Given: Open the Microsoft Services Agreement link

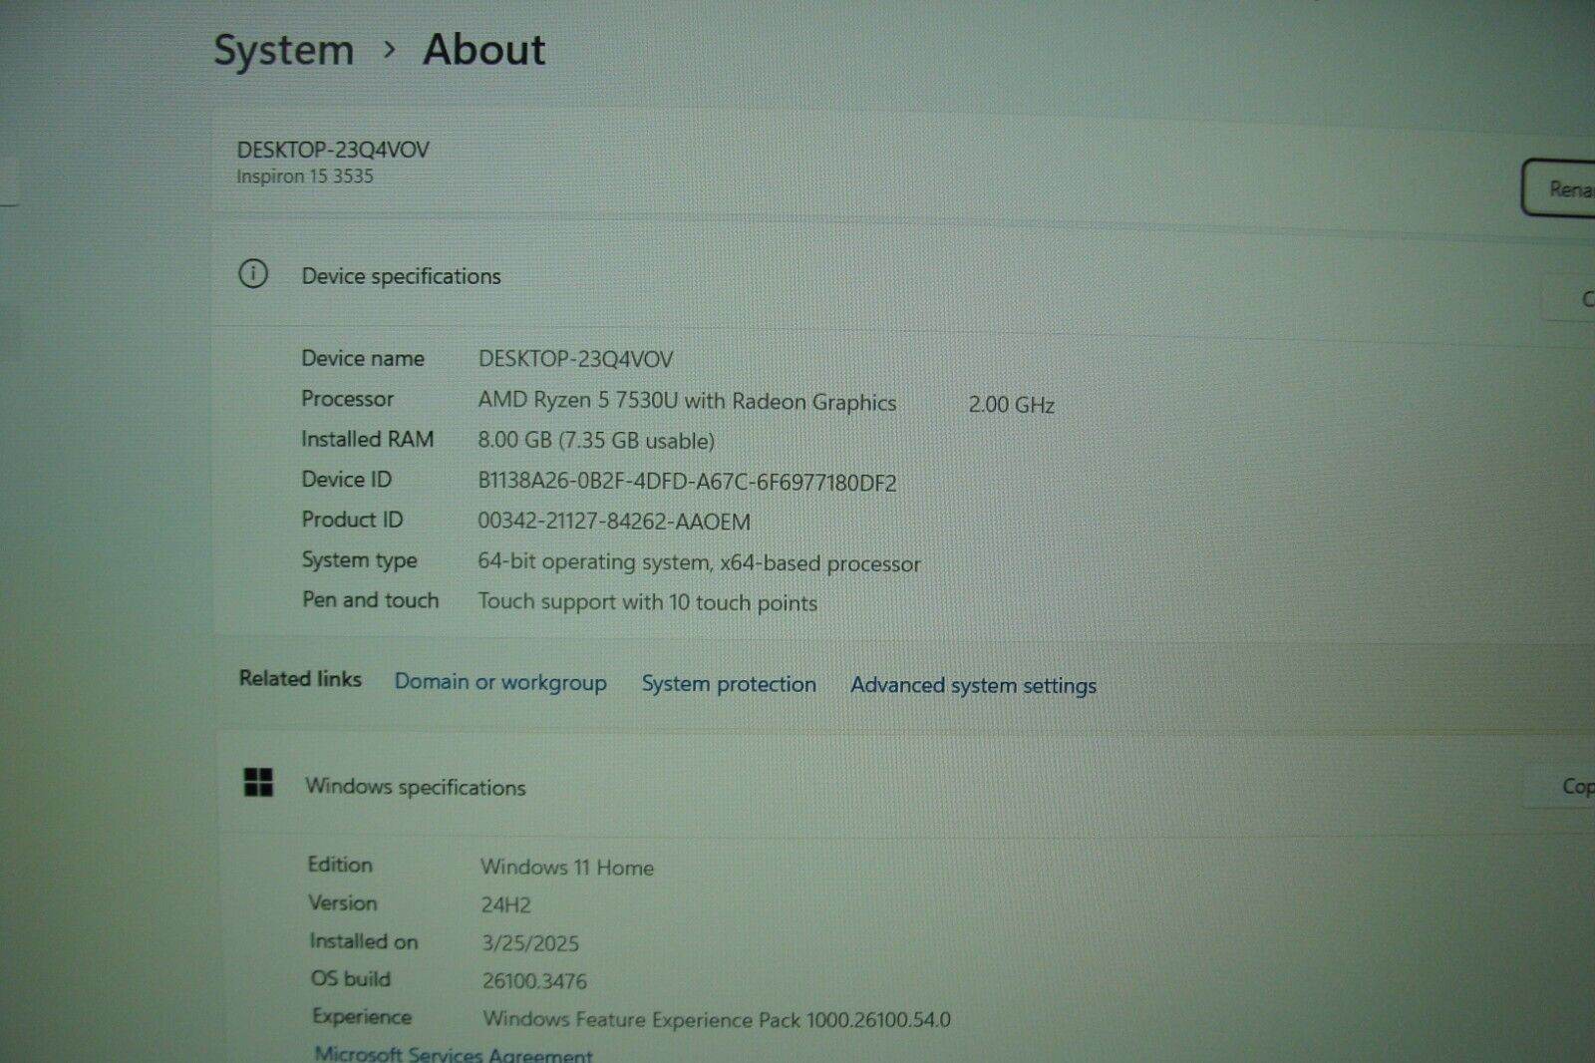Looking at the screenshot, I should pos(454,1054).
